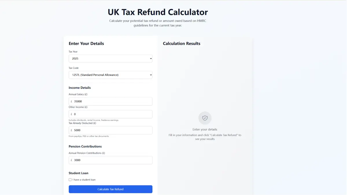Open the Tax Year dropdown
The height and width of the screenshot is (195, 347).
tap(110, 58)
